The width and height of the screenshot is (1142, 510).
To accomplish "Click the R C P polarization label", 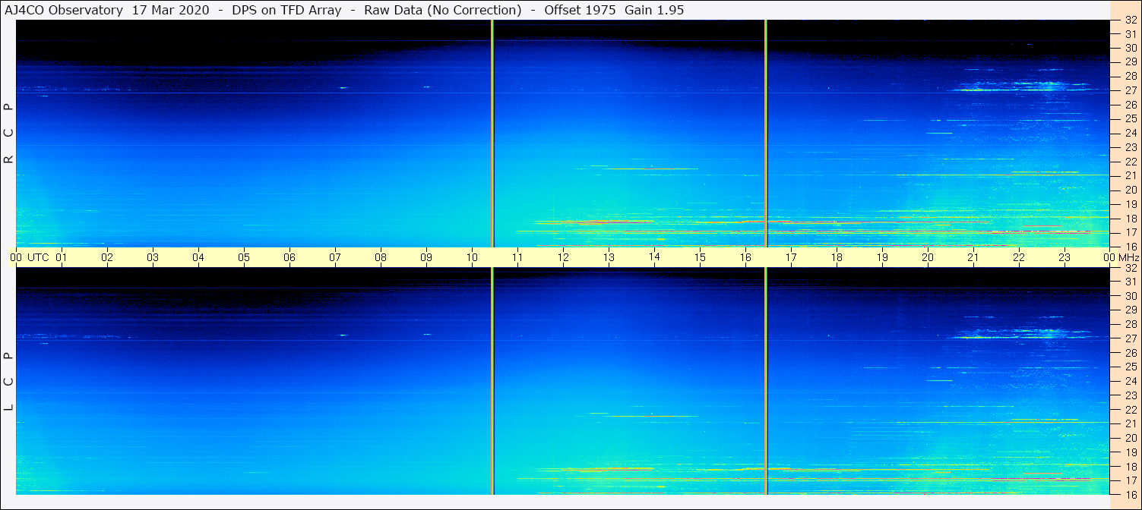I will (8, 134).
